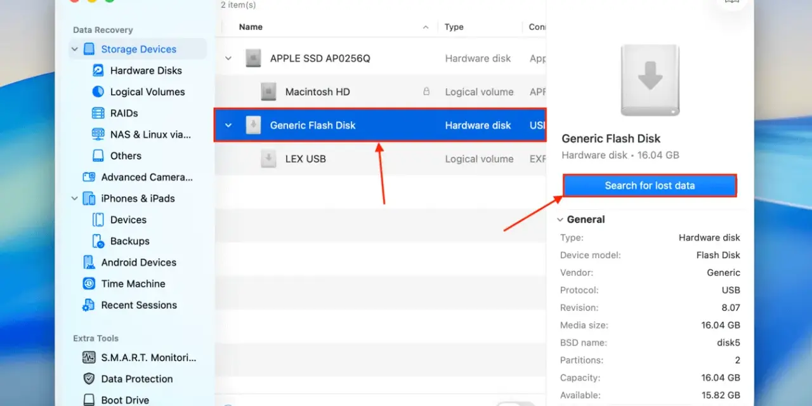Image resolution: width=812 pixels, height=406 pixels.
Task: Open Hardware Disks in sidebar
Action: click(x=146, y=70)
